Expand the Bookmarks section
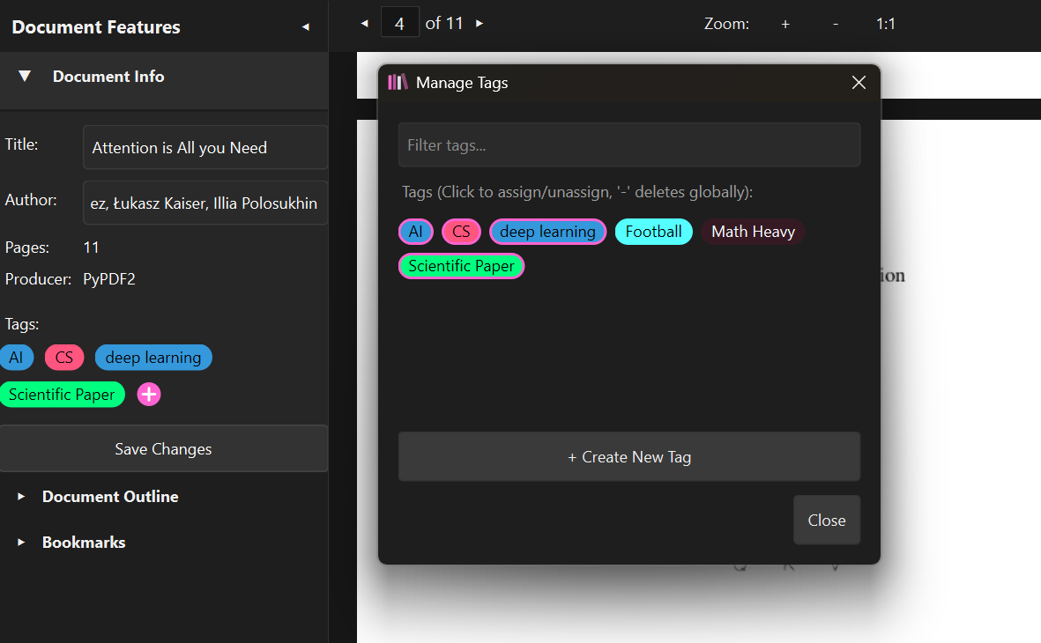The image size is (1041, 643). click(x=21, y=543)
